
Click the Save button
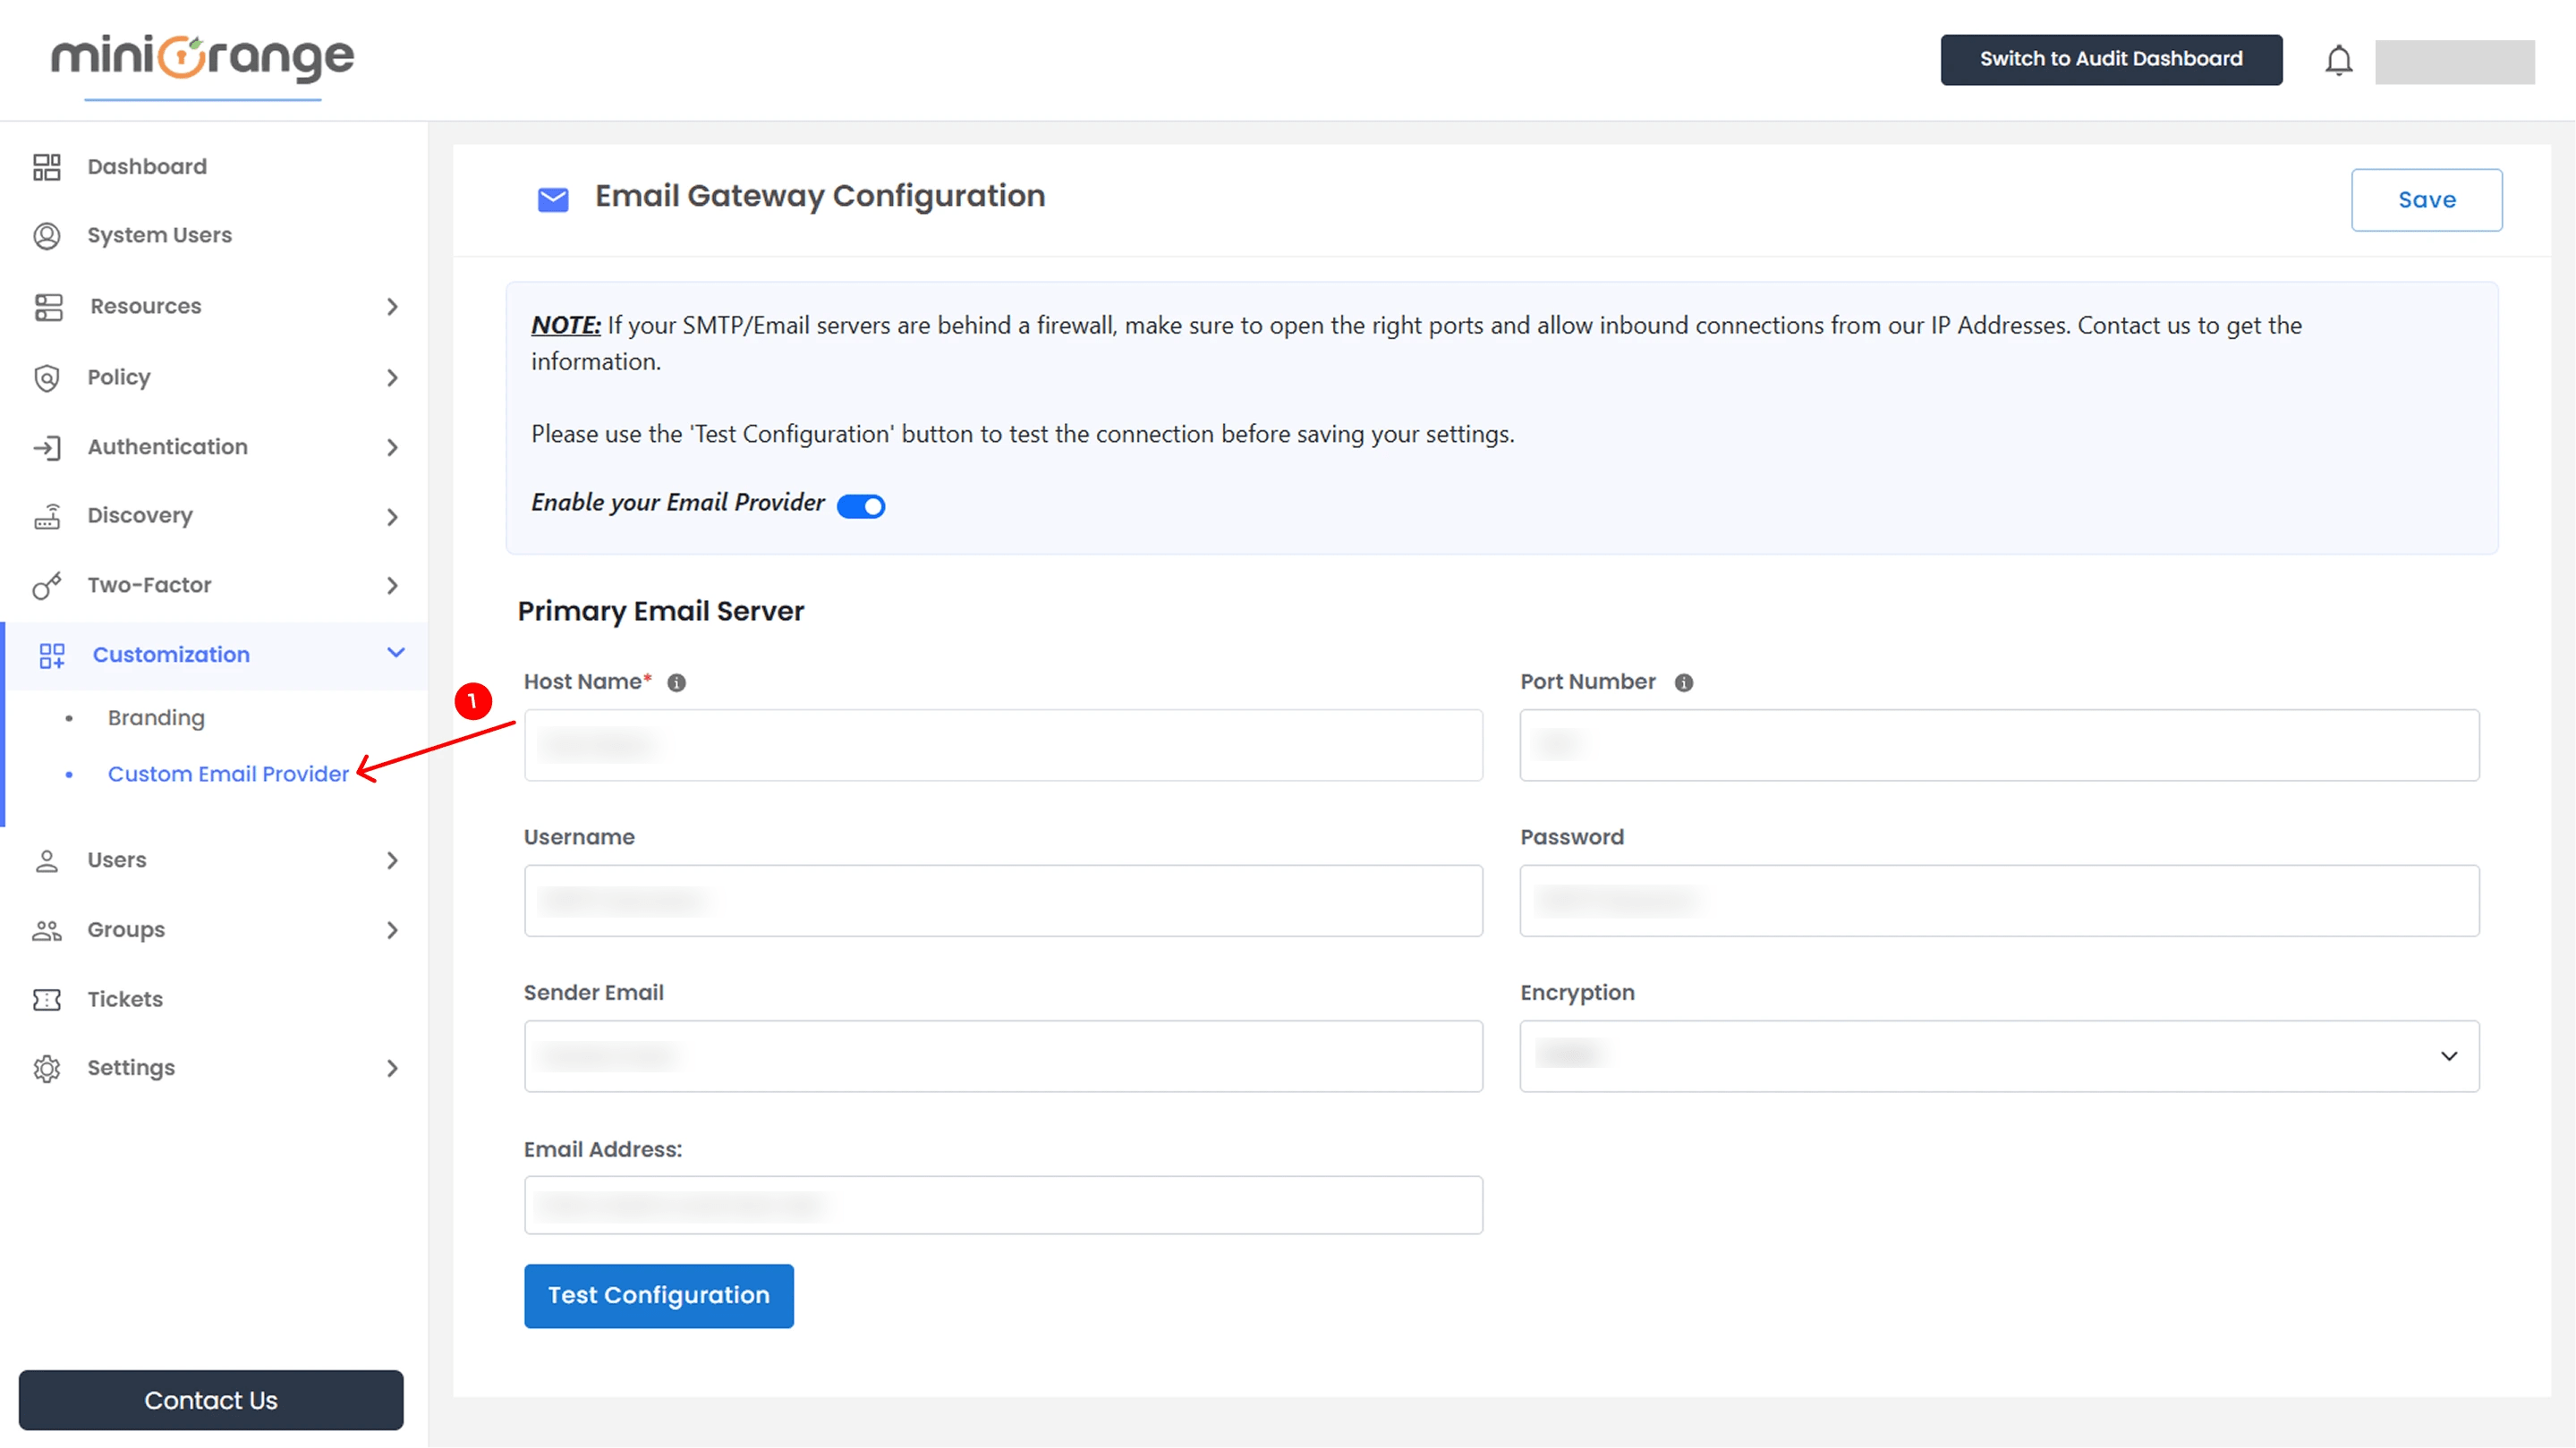click(2426, 199)
